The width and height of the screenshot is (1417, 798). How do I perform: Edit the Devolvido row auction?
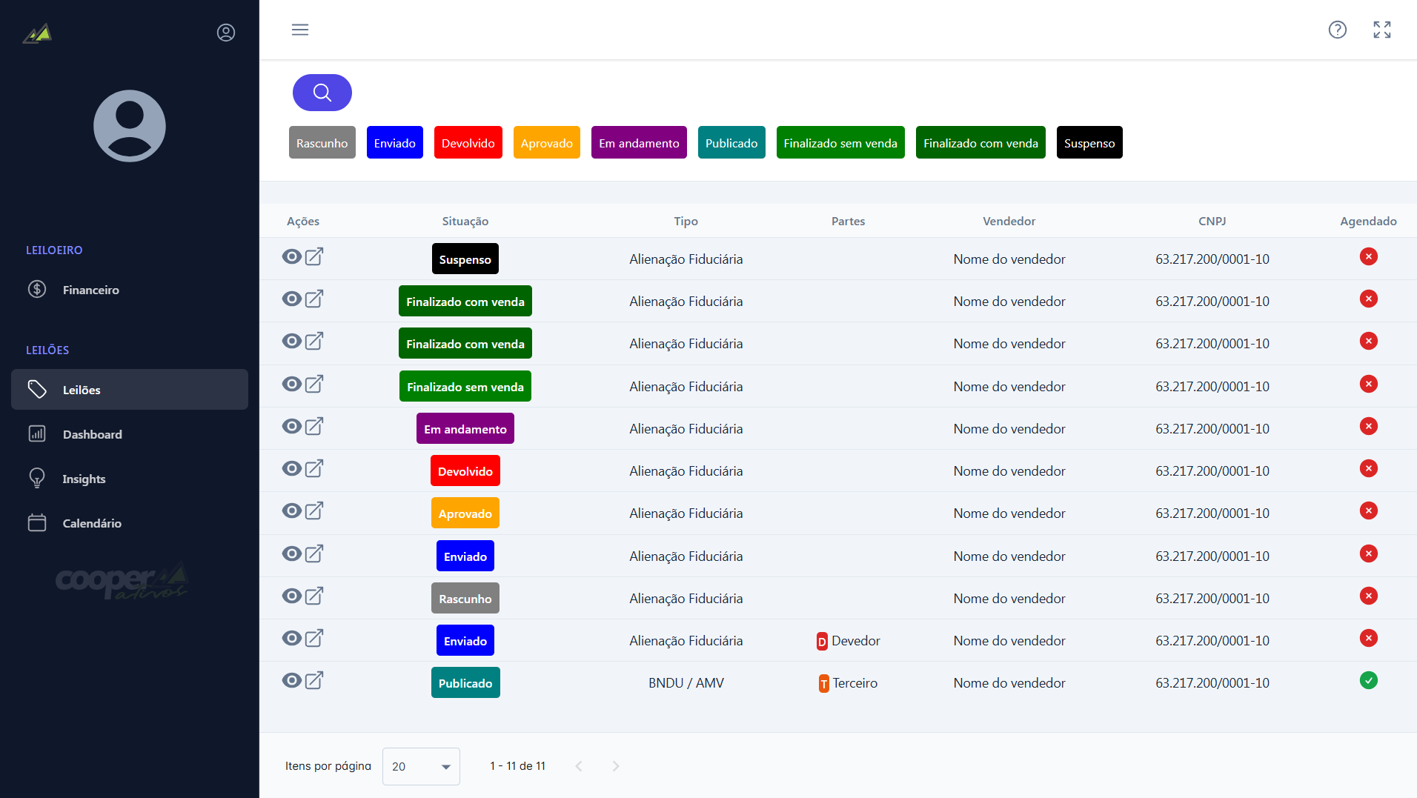point(314,468)
